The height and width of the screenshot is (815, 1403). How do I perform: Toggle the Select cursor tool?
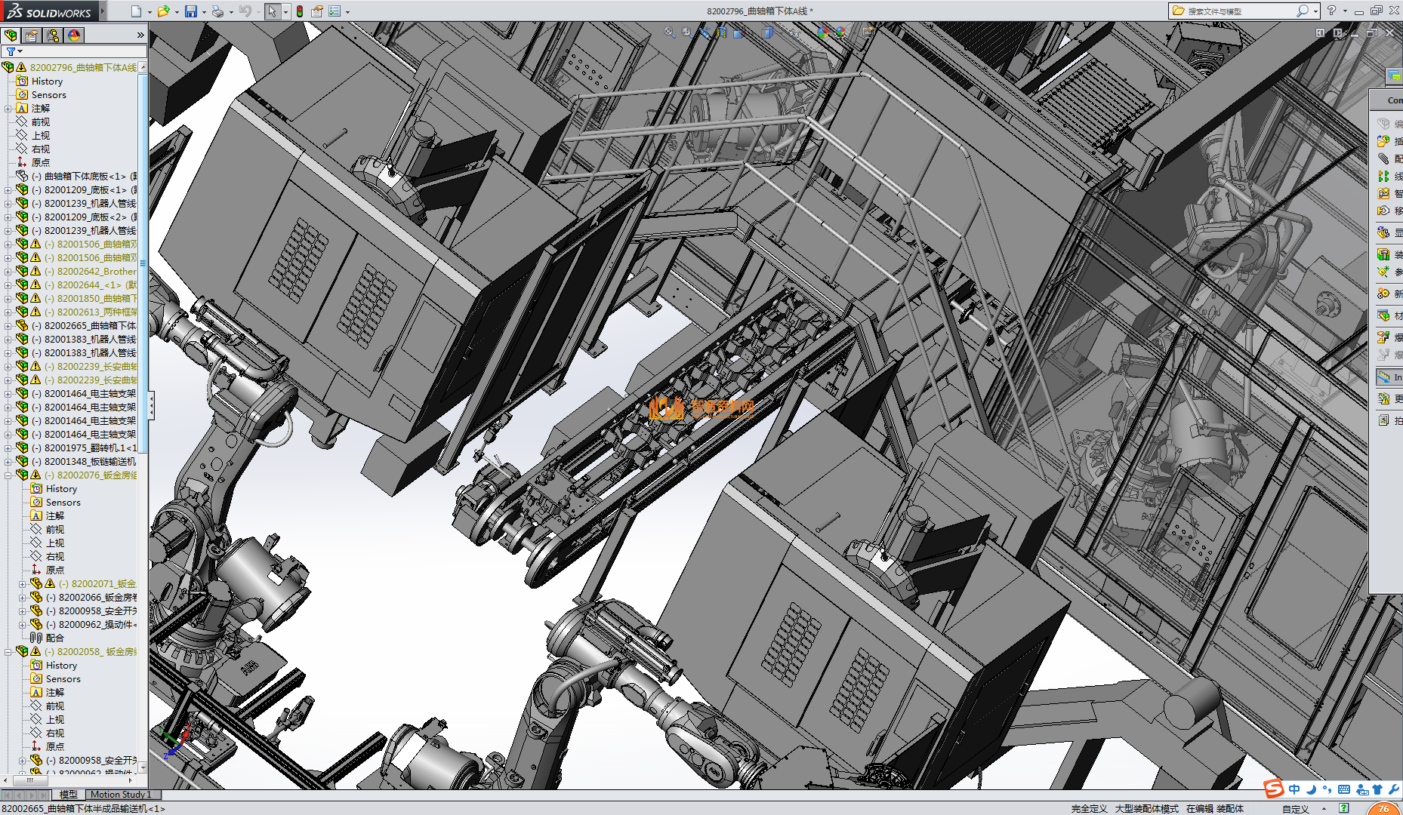tap(272, 11)
